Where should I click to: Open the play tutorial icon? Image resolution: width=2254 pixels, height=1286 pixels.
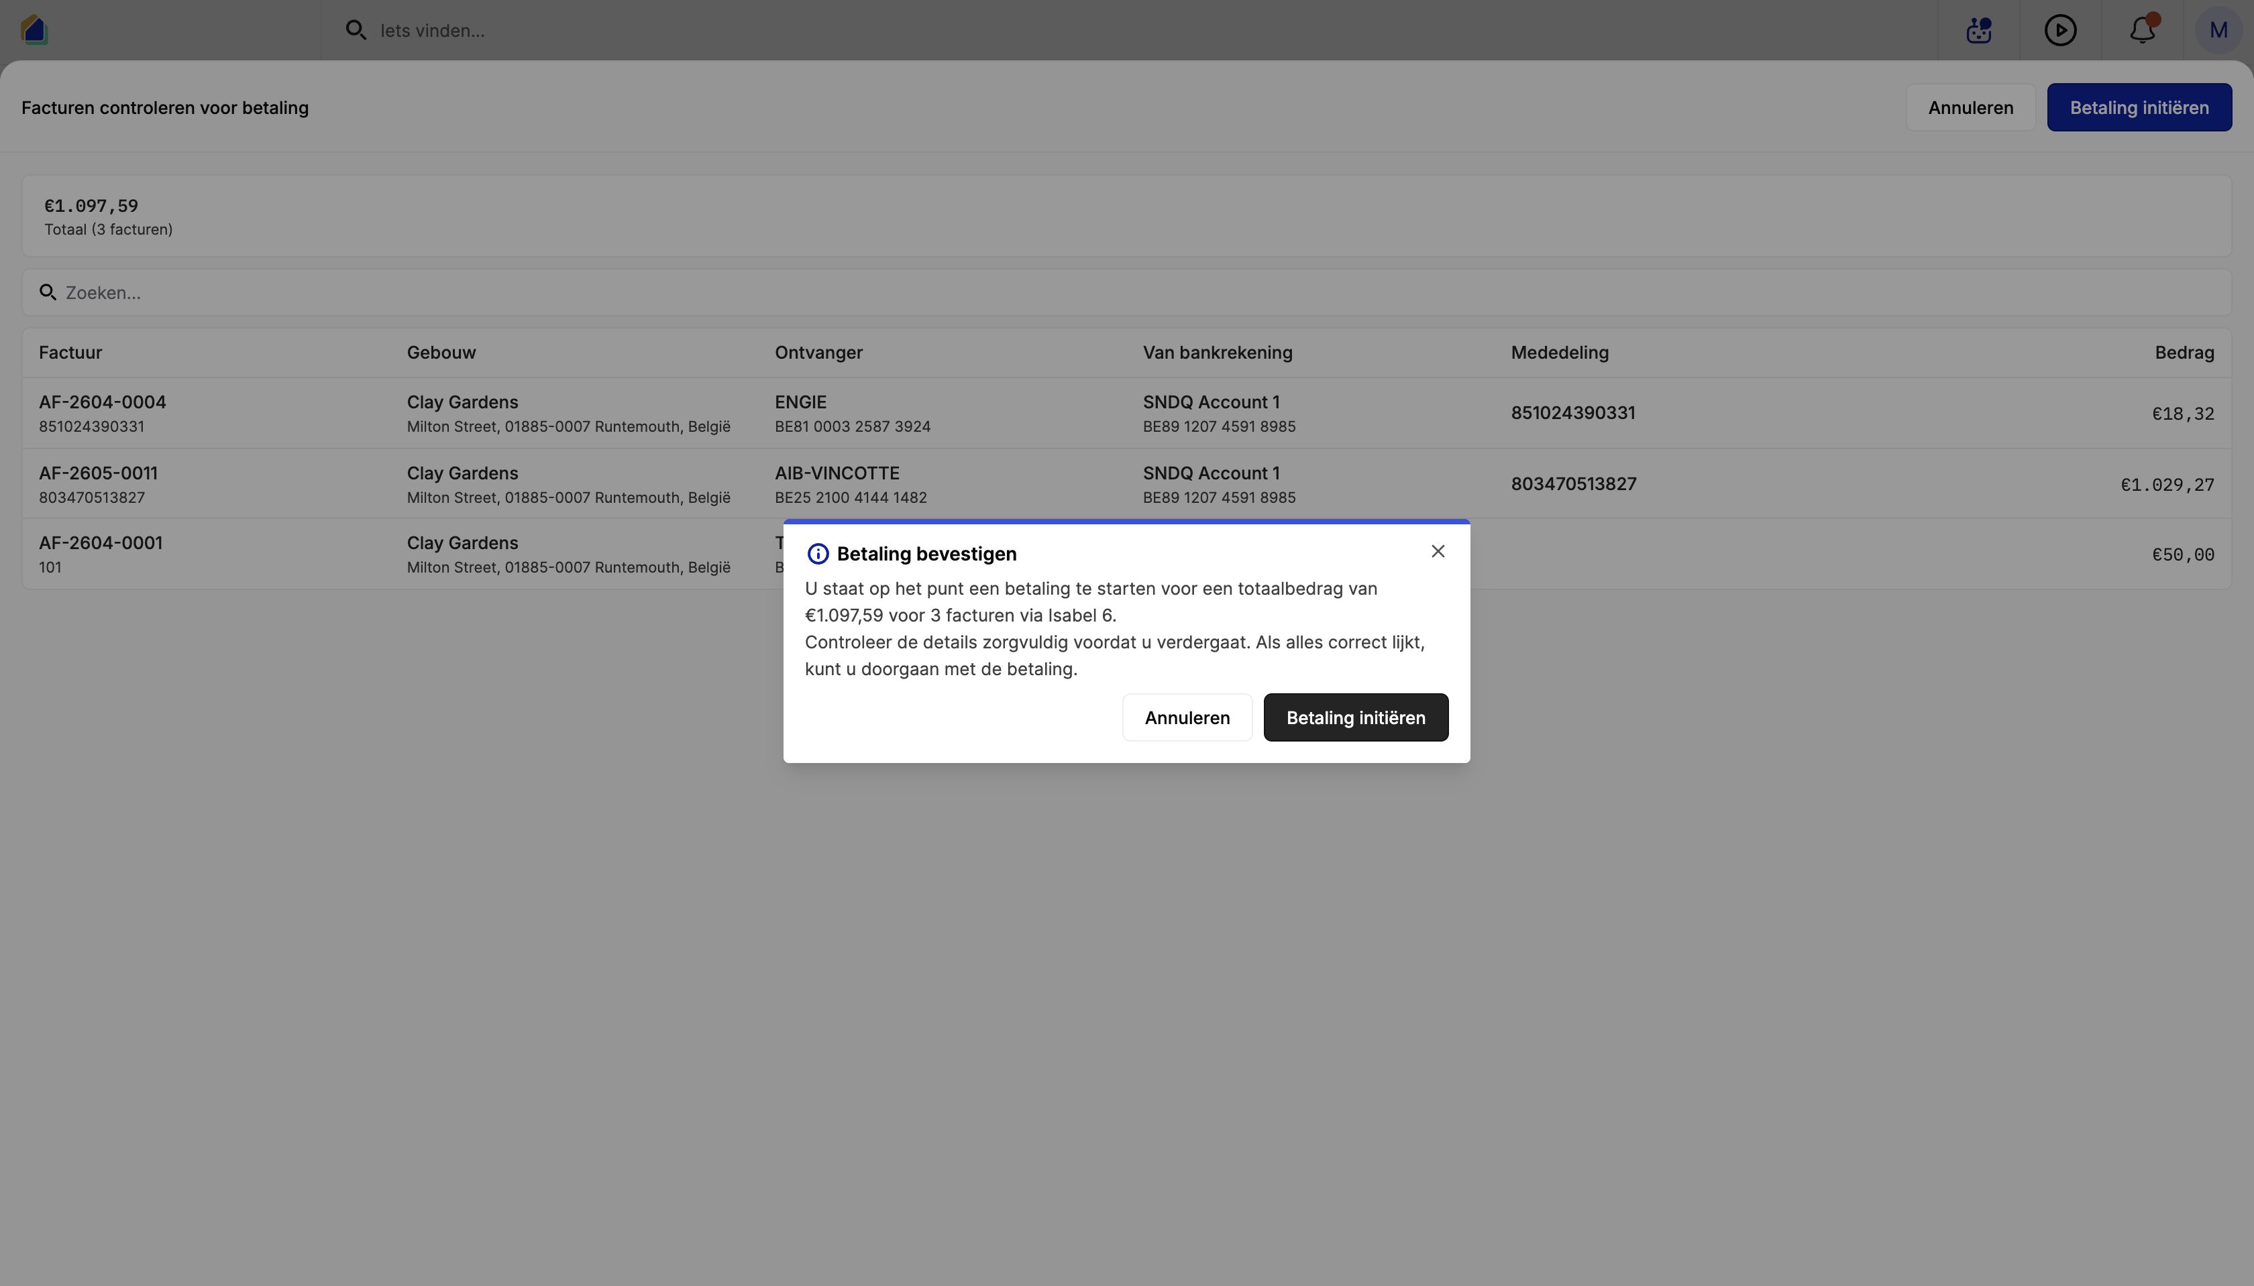coord(2059,30)
